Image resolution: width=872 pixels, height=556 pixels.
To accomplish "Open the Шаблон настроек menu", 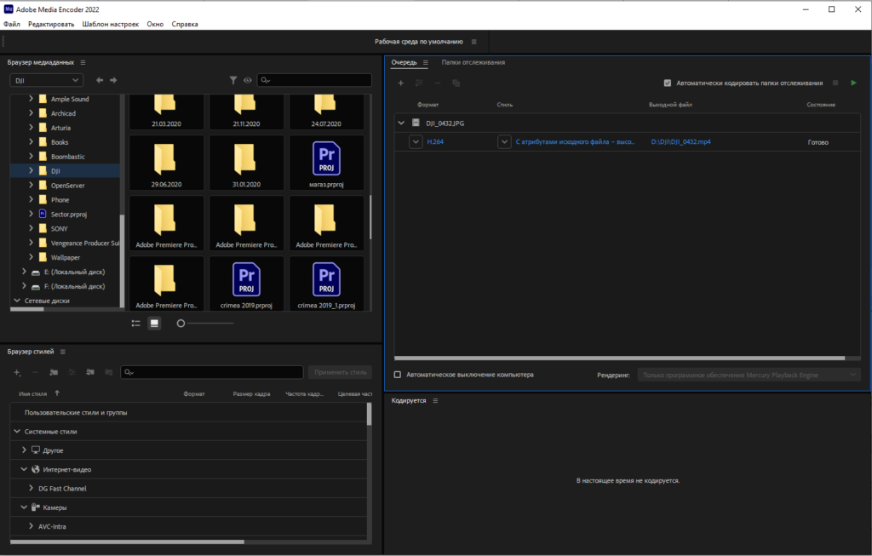I will point(110,24).
